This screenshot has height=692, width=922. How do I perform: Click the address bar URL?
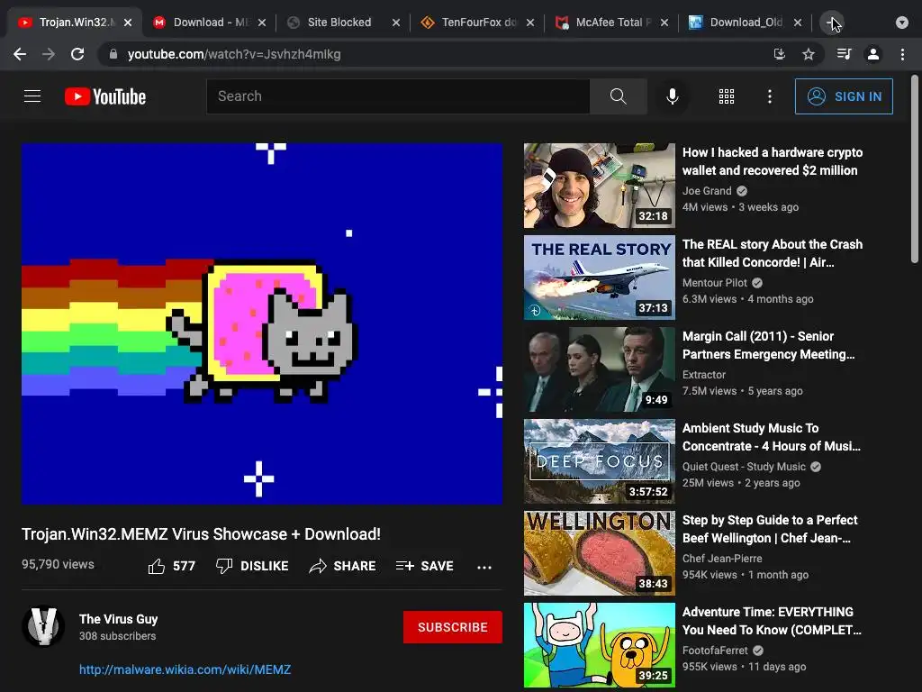[x=234, y=54]
